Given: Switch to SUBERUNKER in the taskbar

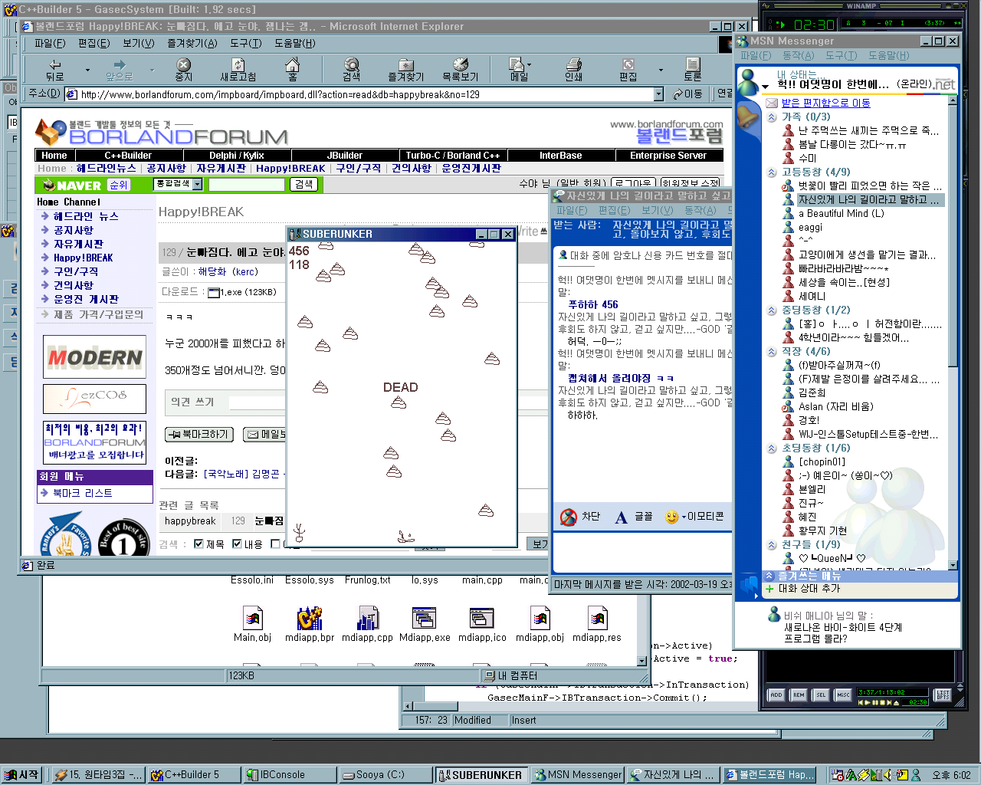Looking at the screenshot, I should 481,775.
